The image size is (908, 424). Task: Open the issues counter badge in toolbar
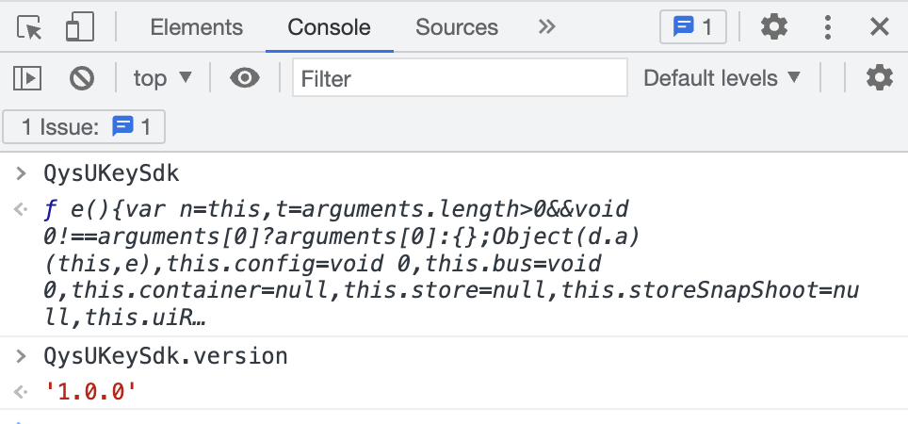pyautogui.click(x=692, y=27)
